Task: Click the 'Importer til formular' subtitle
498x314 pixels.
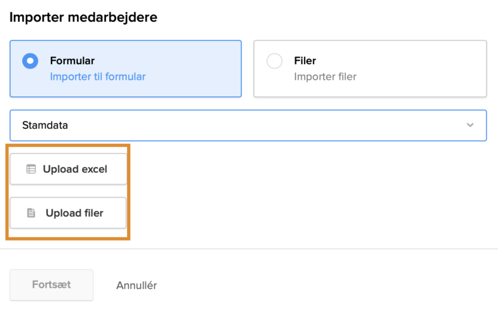Action: pyautogui.click(x=98, y=77)
